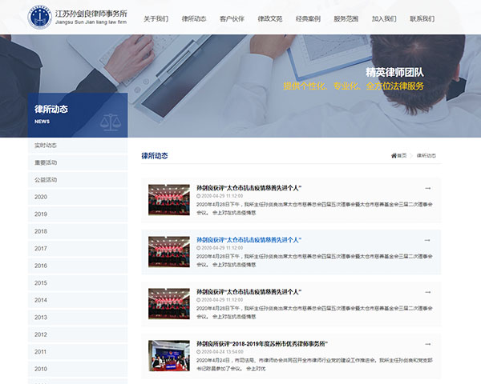The height and width of the screenshot is (384, 481).
Task: Click the home icon in the breadcrumb
Action: 394,155
